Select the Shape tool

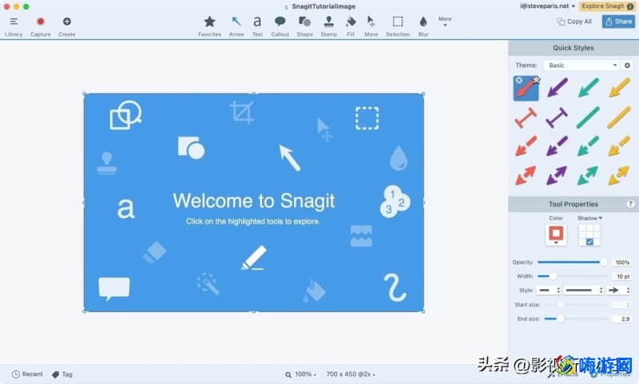(x=304, y=26)
